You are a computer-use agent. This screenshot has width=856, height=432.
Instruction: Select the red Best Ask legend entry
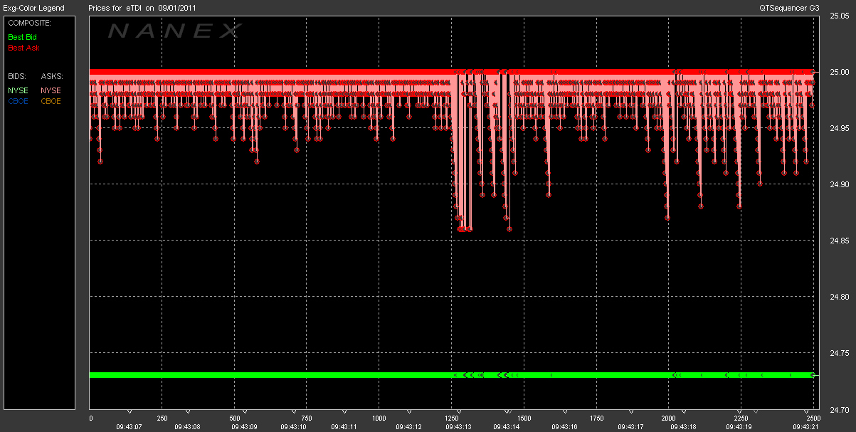coord(23,48)
